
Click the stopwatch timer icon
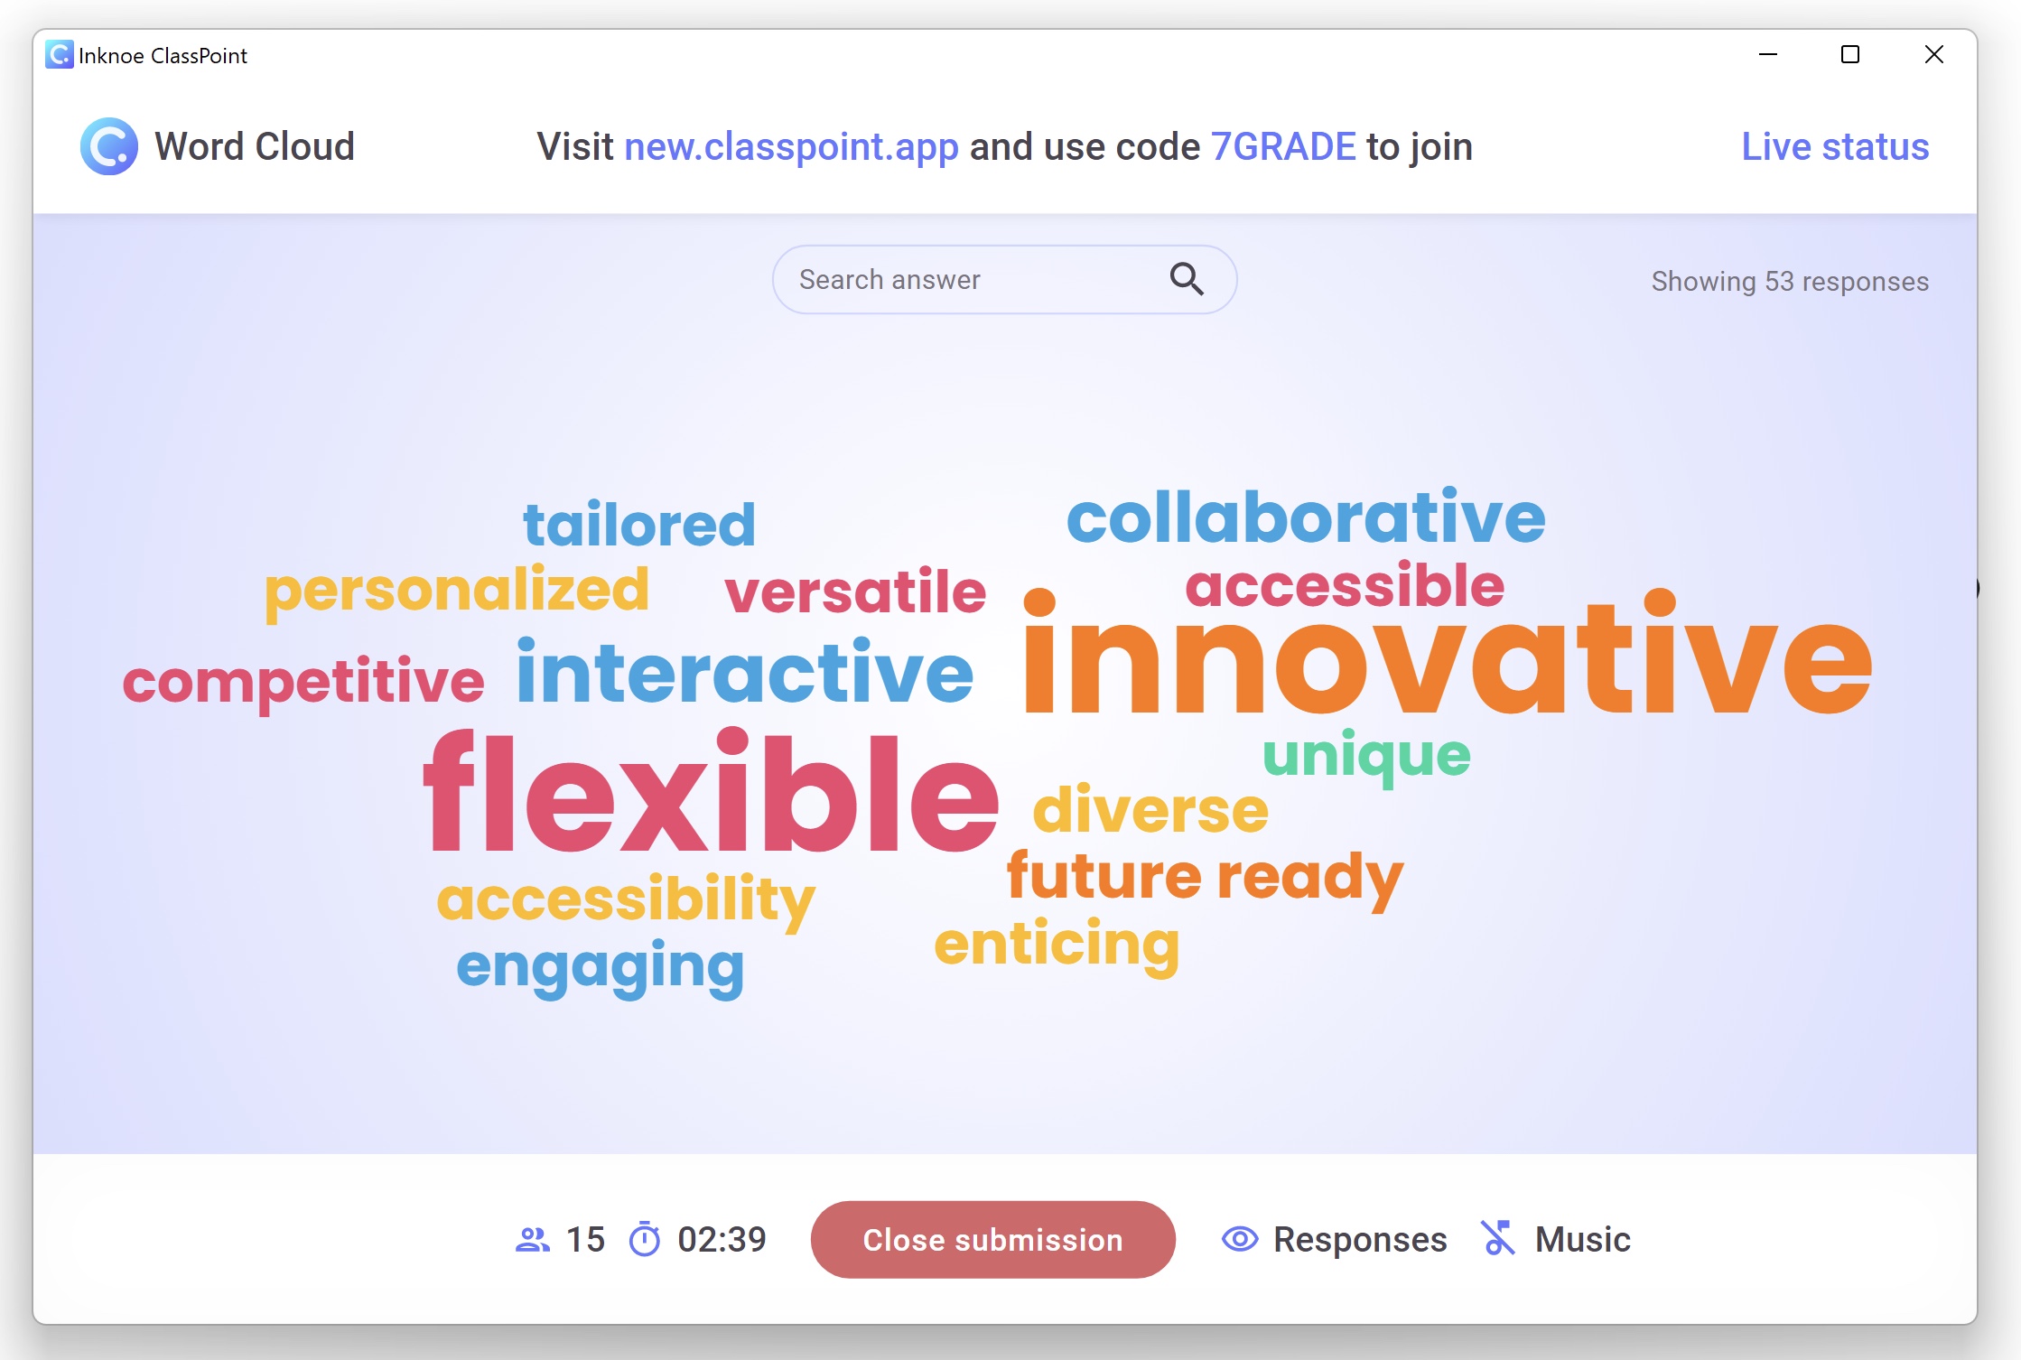coord(644,1240)
